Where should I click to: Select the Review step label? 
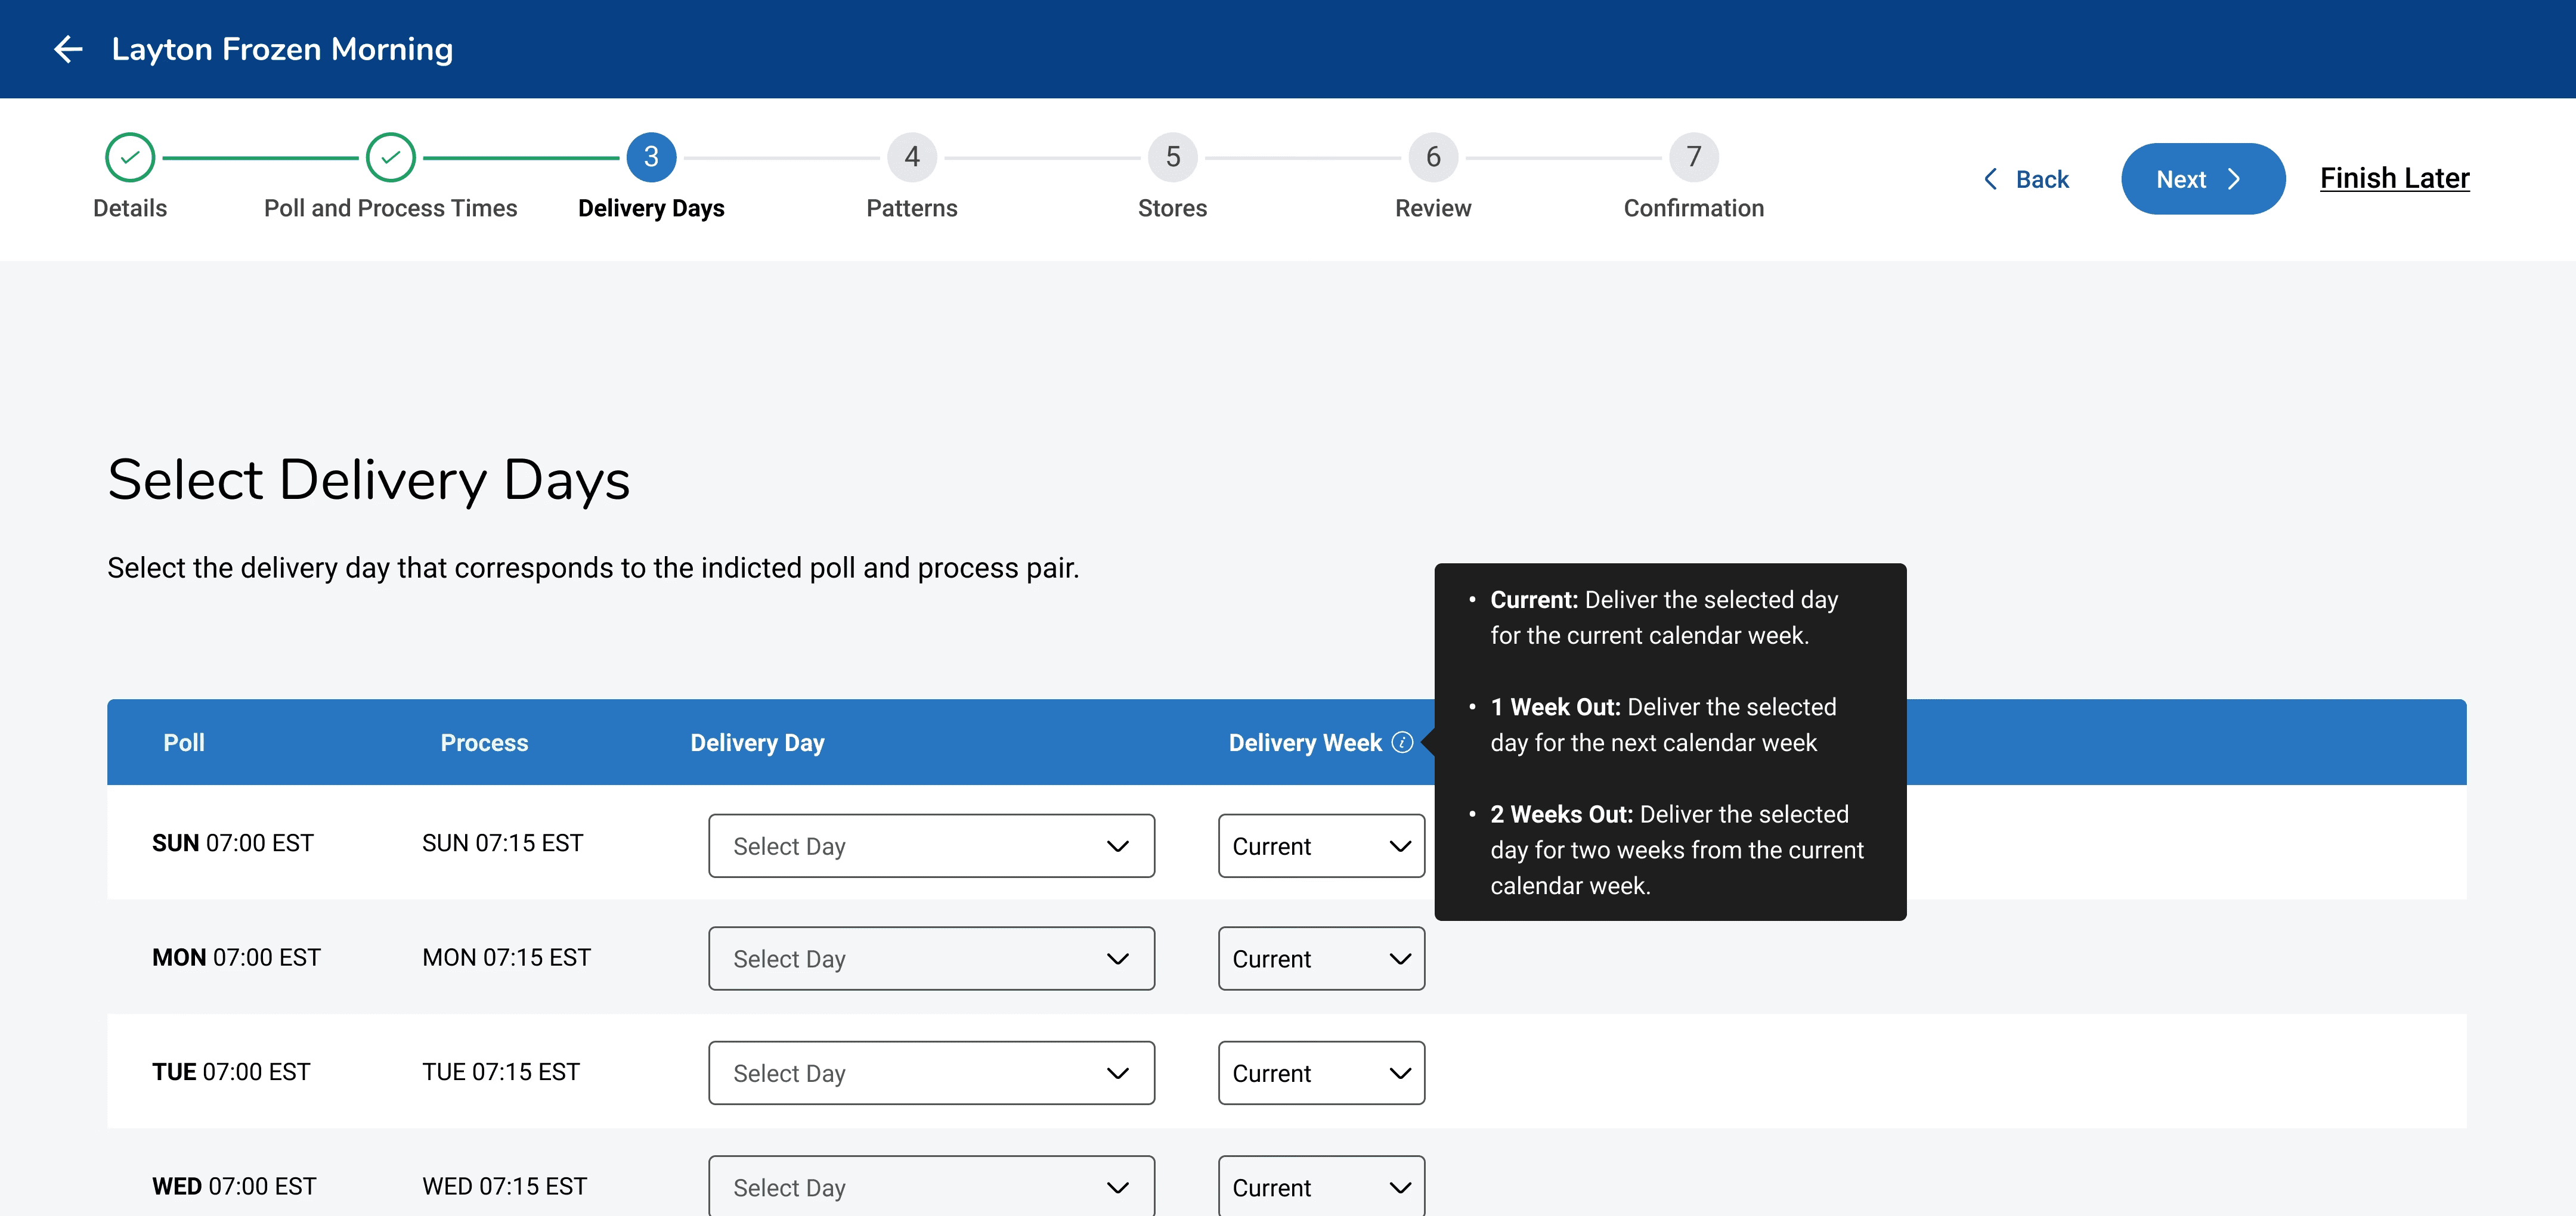point(1433,208)
